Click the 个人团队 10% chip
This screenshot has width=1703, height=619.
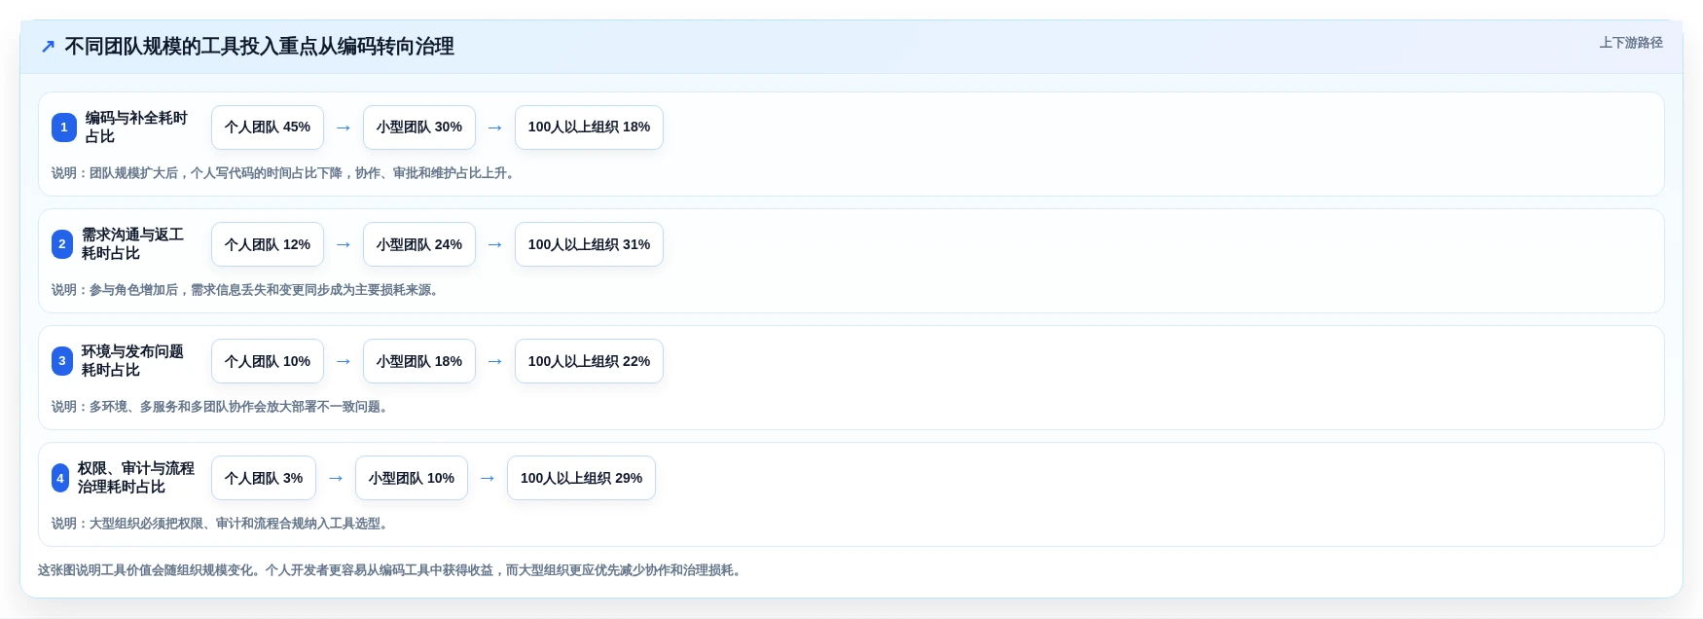pyautogui.click(x=268, y=361)
